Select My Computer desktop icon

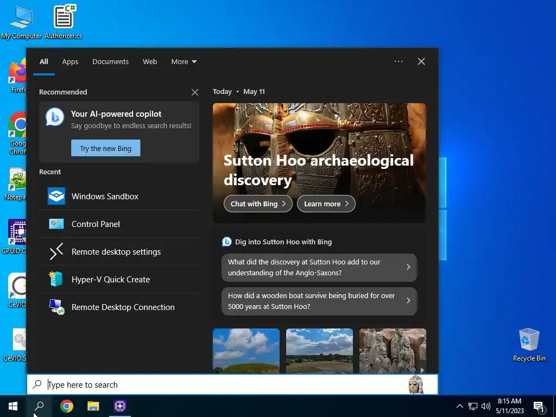tap(21, 22)
